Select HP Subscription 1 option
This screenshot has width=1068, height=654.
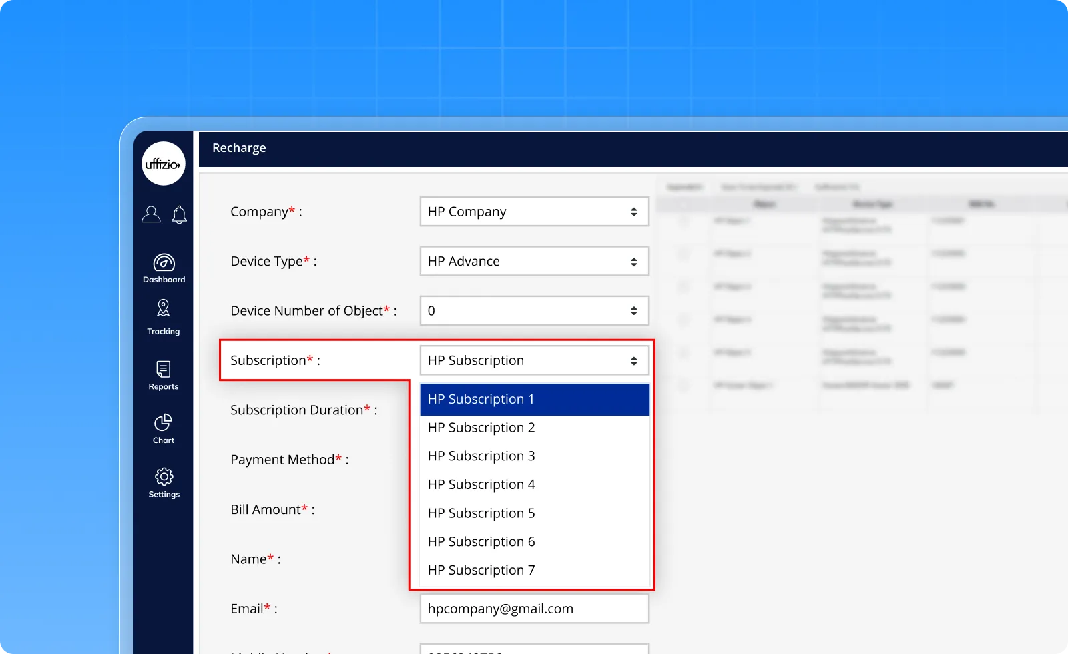[534, 399]
